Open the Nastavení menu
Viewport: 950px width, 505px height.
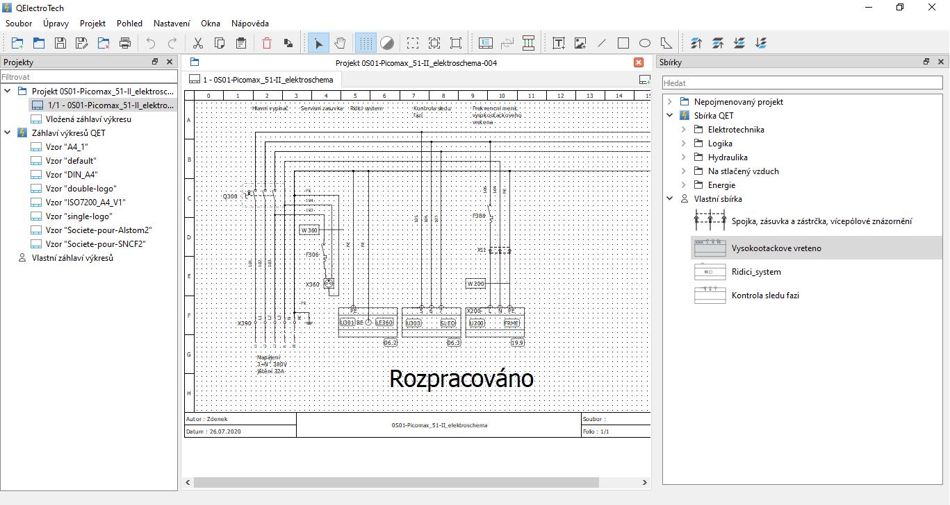click(x=172, y=24)
